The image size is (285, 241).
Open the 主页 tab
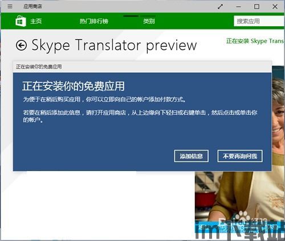pyautogui.click(x=36, y=21)
